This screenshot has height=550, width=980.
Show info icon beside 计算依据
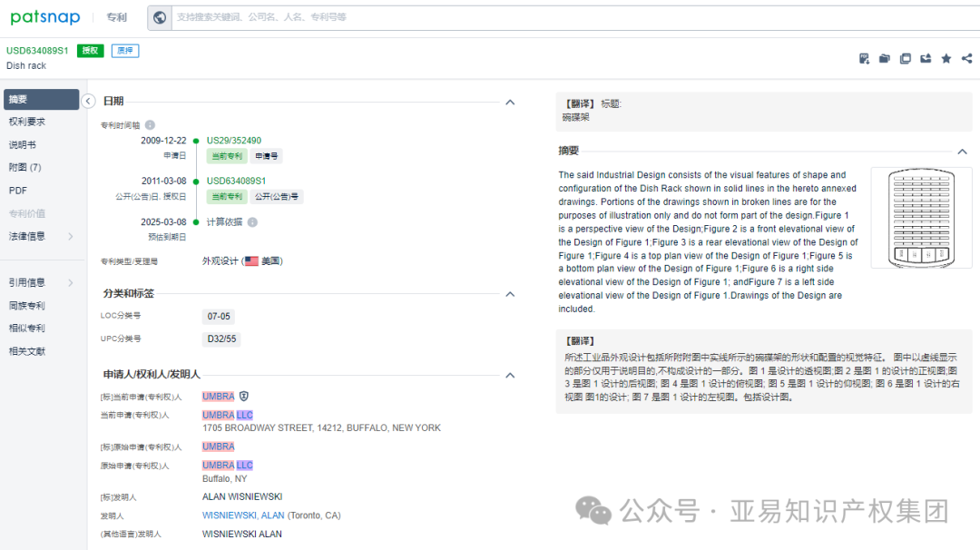(252, 222)
